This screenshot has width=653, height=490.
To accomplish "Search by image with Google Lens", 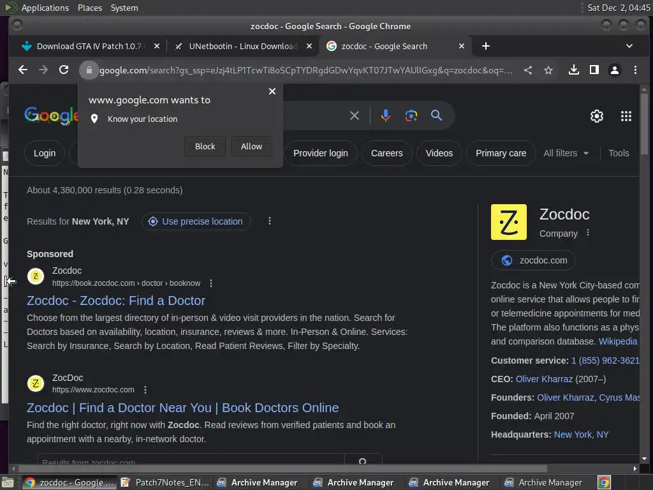I will [411, 115].
